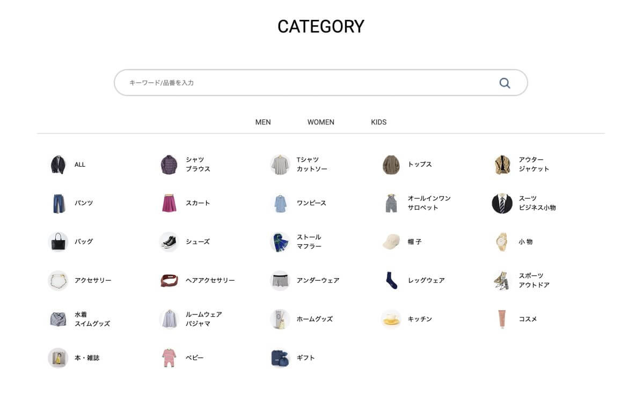Select the KIDS tab
Viewport: 644px width, 403px height.
tap(379, 122)
